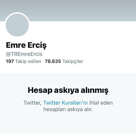Select the display name Emre Erciş
The height and width of the screenshot is (133, 136).
click(26, 45)
